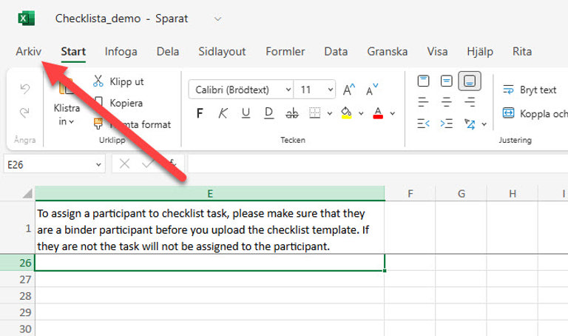This screenshot has width=568, height=336.
Task: Align text to top of cell
Action: [x=423, y=81]
